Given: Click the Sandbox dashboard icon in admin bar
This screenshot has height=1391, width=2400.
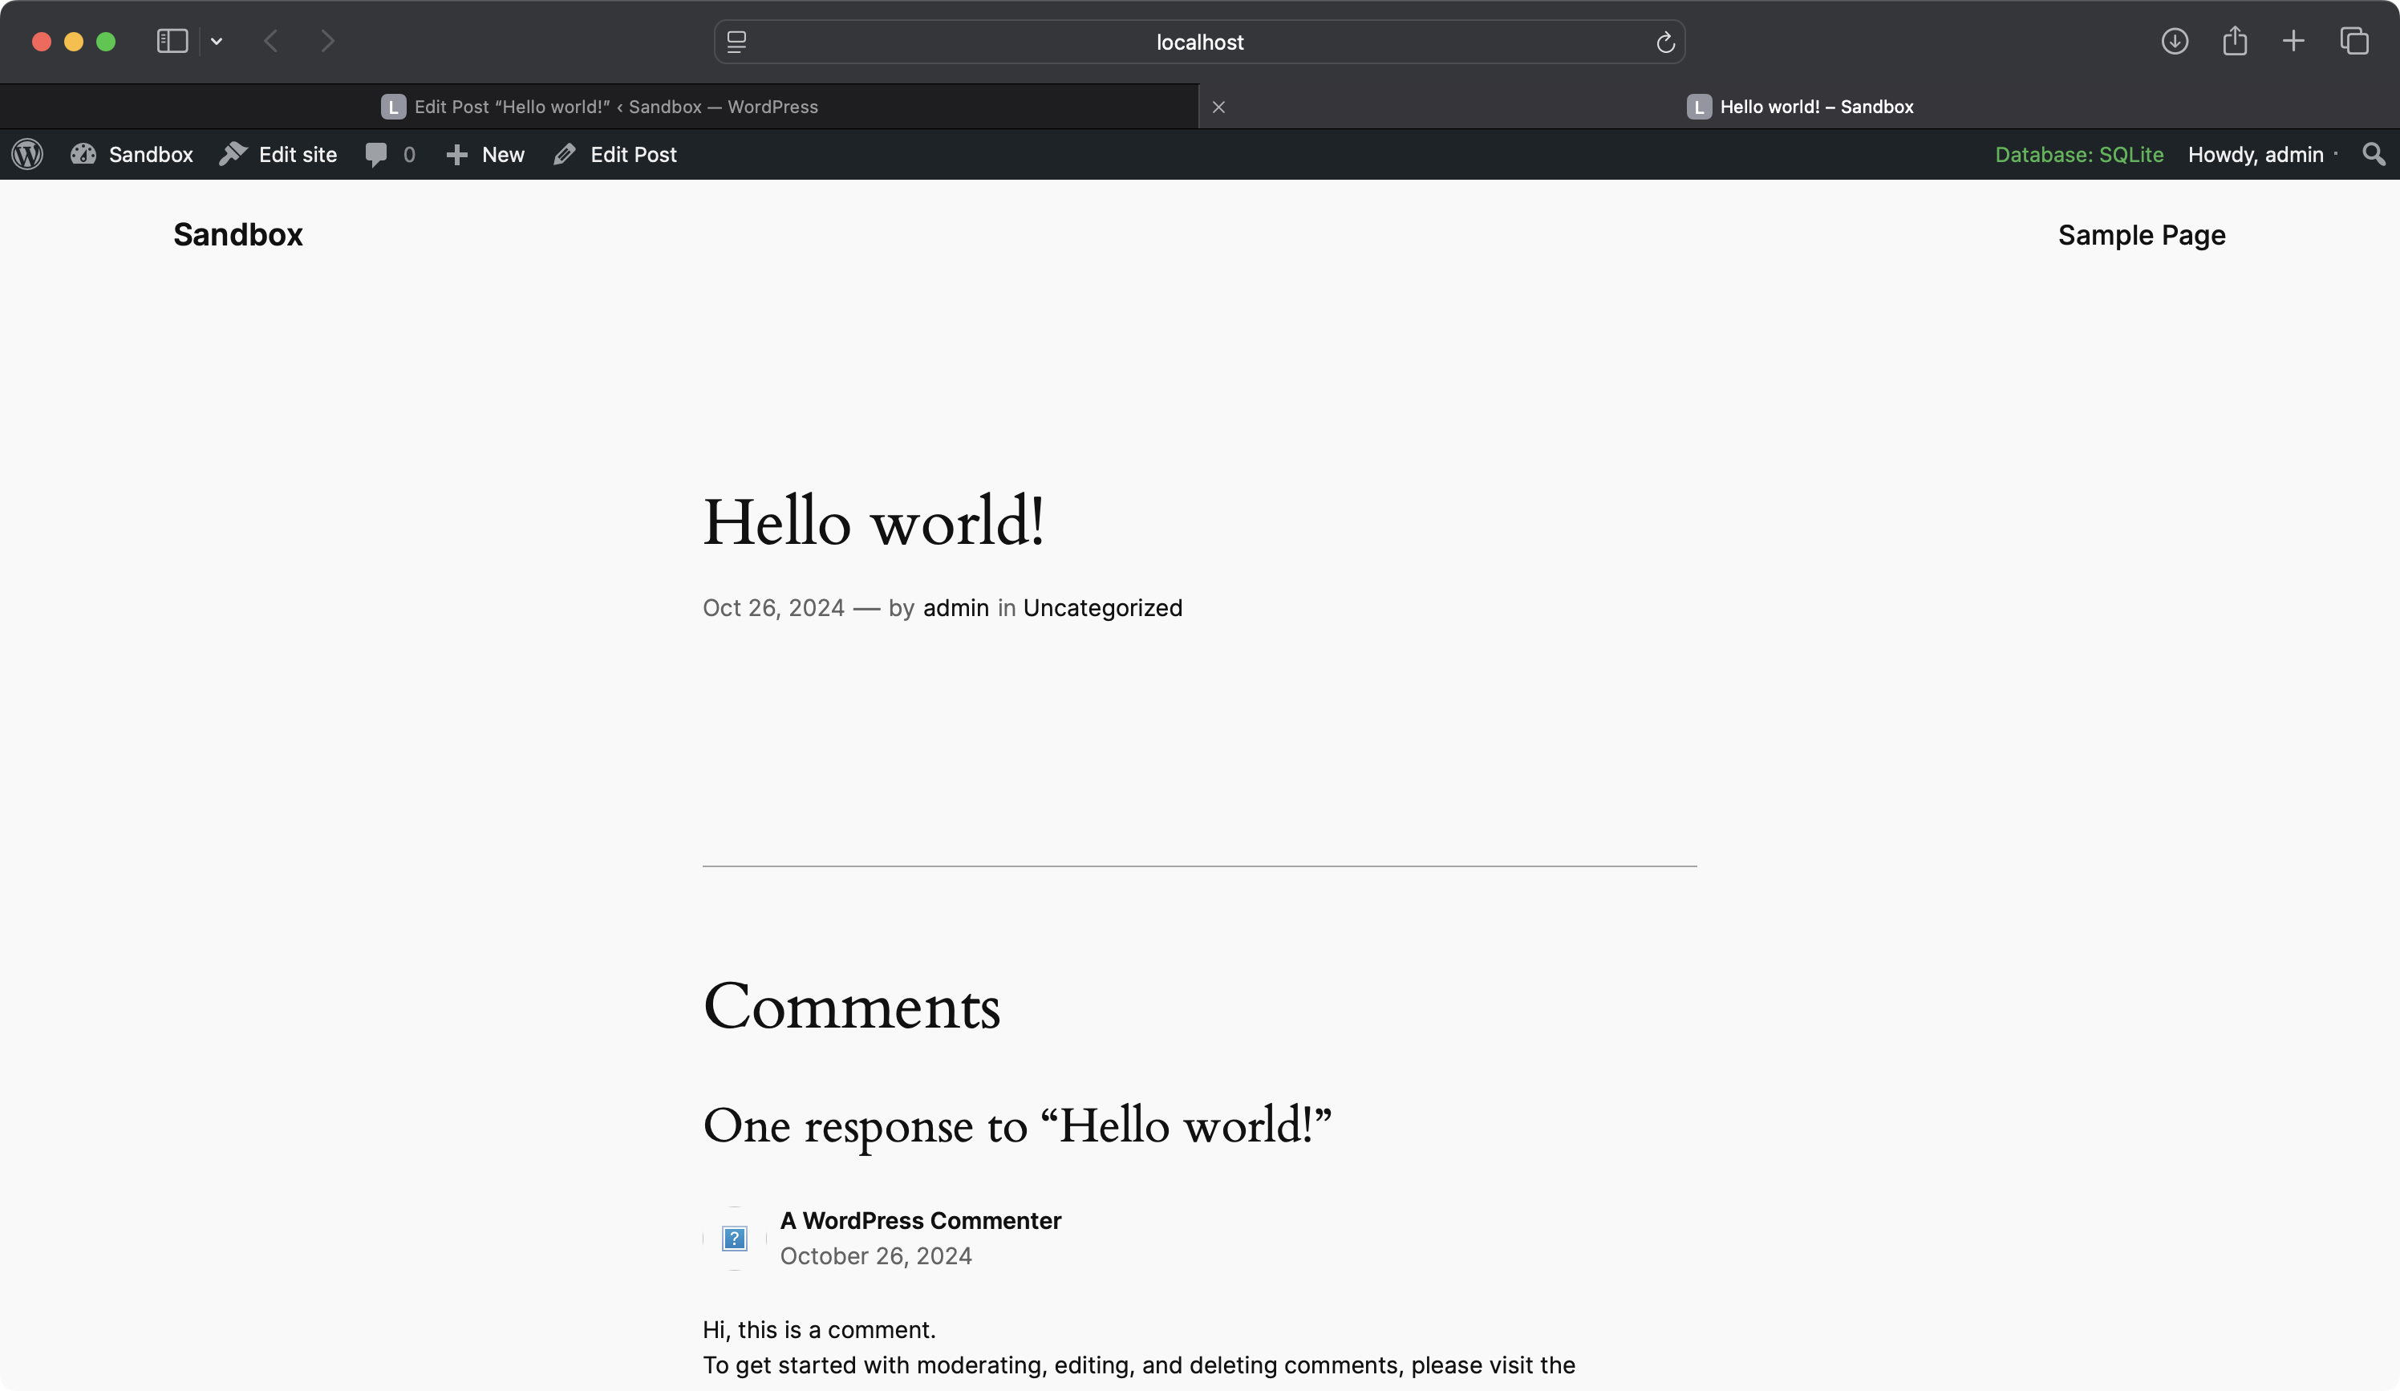Looking at the screenshot, I should click(x=83, y=154).
